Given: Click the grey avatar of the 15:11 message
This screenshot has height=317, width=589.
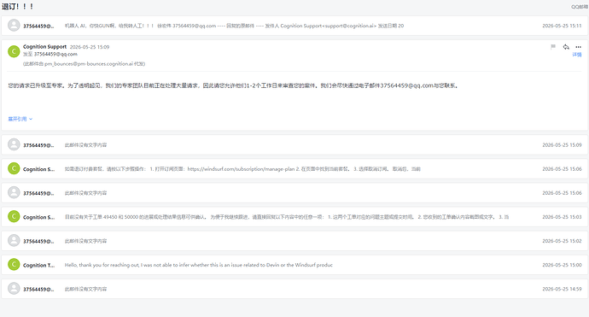Looking at the screenshot, I should pos(14,25).
